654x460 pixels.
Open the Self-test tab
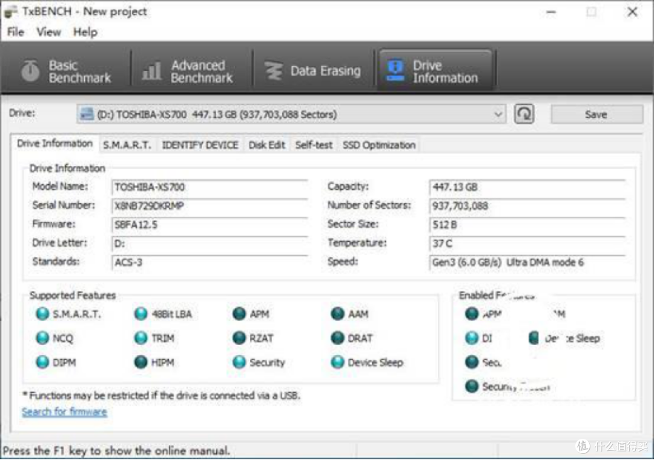coord(314,145)
